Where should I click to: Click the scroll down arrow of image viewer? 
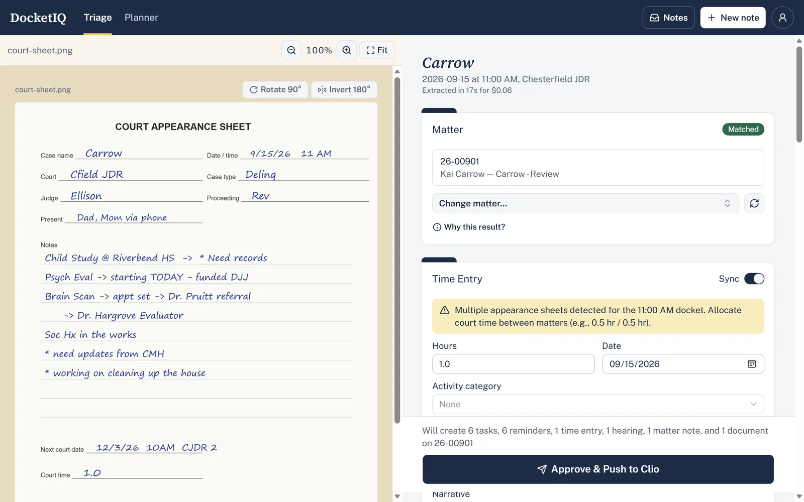(x=397, y=496)
